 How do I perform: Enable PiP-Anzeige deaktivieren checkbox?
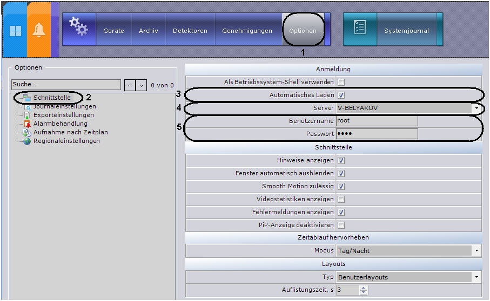point(341,225)
